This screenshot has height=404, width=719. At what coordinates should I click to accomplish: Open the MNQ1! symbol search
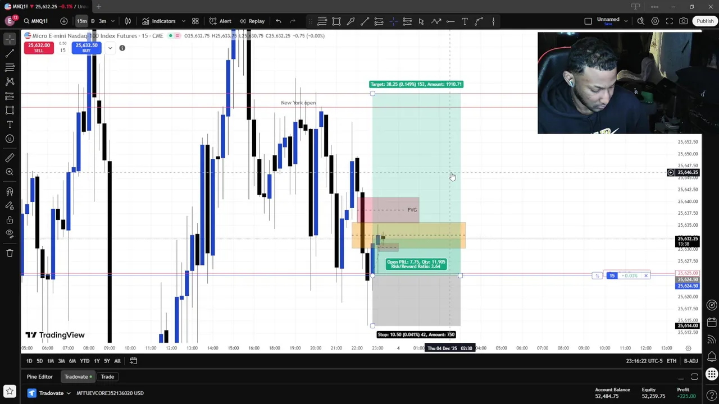[x=35, y=21]
